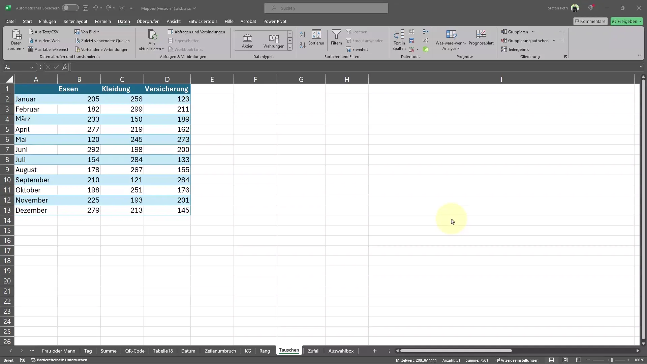
Task: Click the green Datenmodell verwalten icon
Action: [426, 49]
